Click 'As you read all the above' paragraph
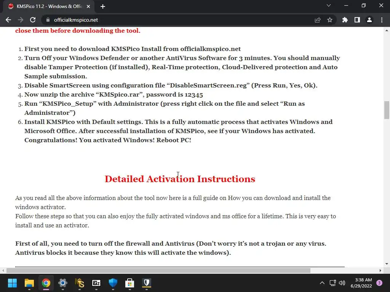This screenshot has height=292, width=390. coord(173,202)
